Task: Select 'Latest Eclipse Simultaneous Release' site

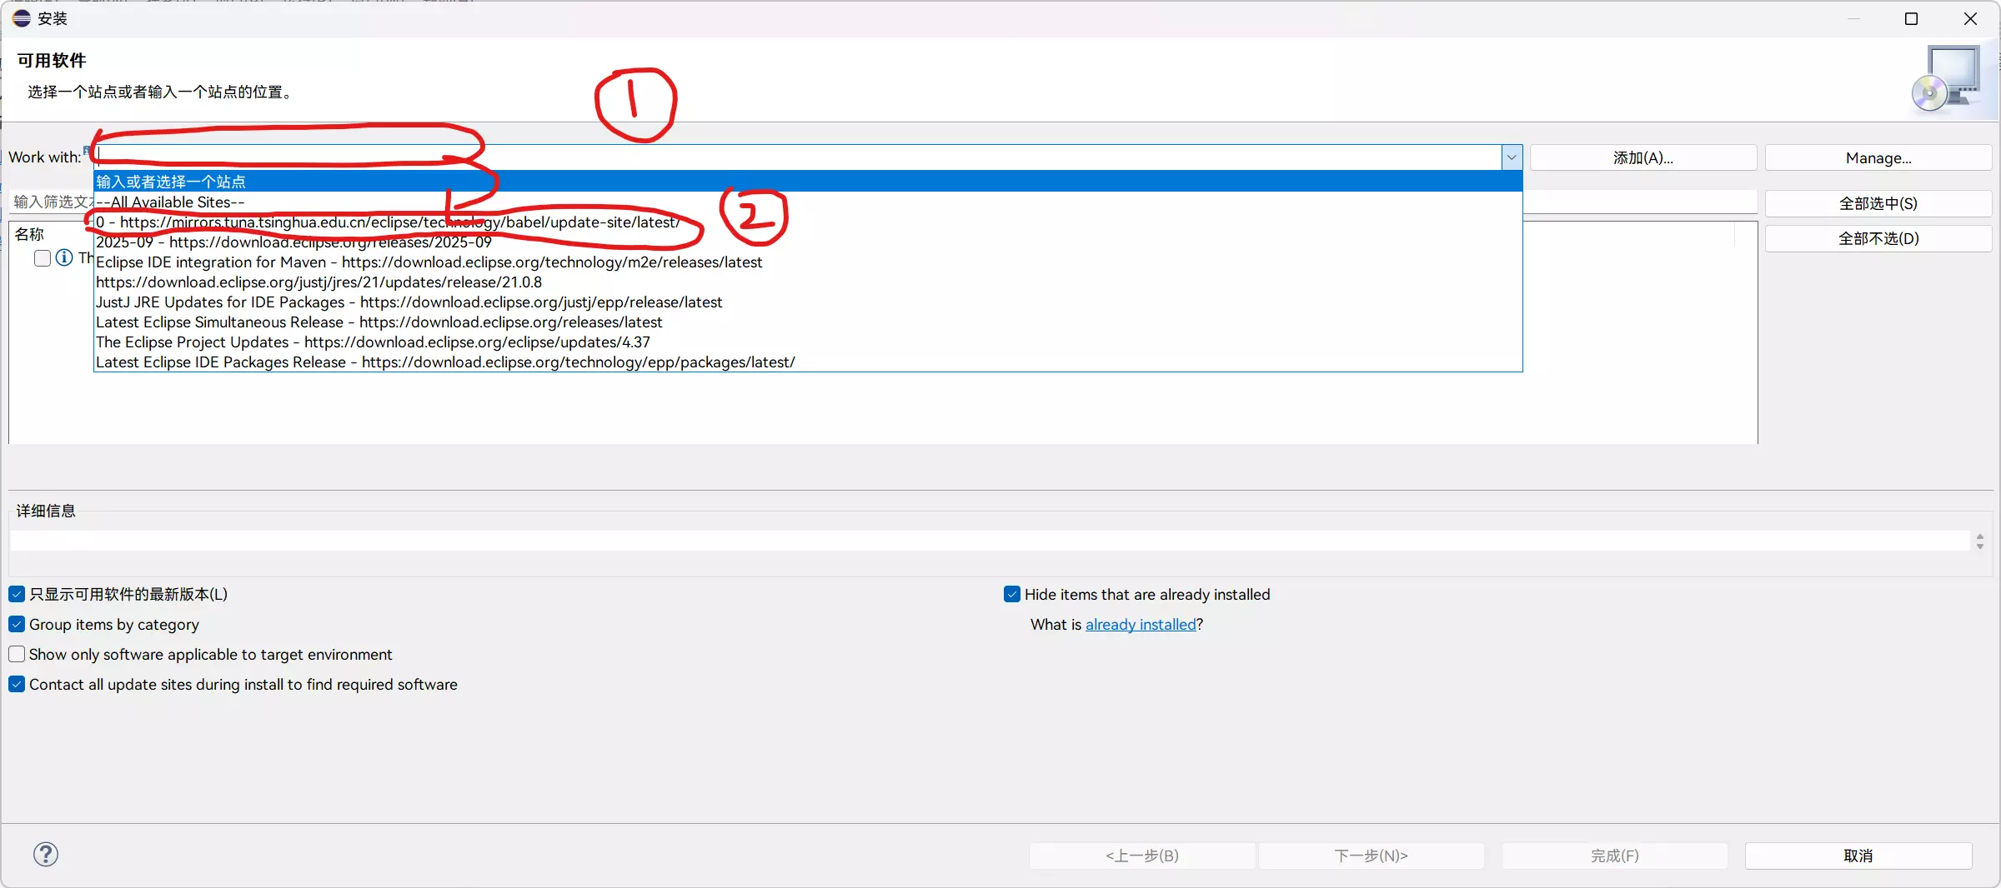Action: point(379,322)
